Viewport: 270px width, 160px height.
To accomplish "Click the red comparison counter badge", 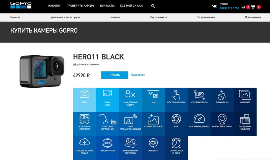I will point(248,7).
